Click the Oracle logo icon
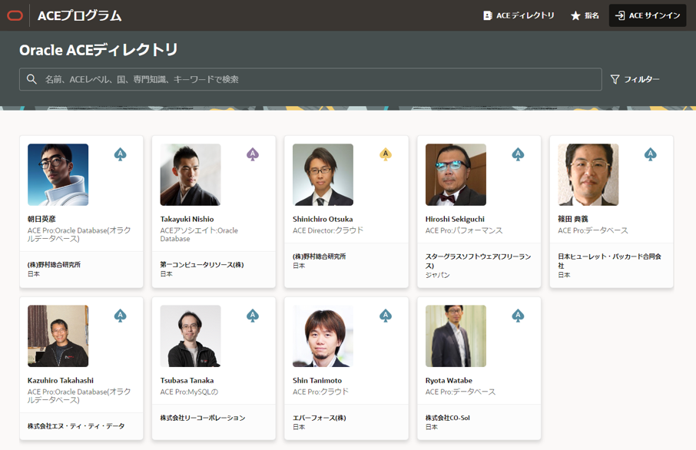696x450 pixels. pyautogui.click(x=15, y=15)
